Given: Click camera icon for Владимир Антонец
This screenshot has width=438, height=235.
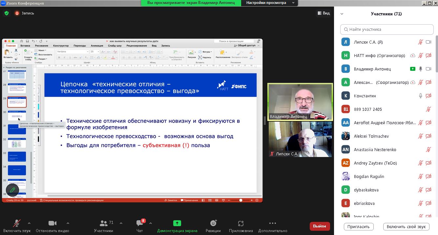Looking at the screenshot, I should click(x=428, y=69).
